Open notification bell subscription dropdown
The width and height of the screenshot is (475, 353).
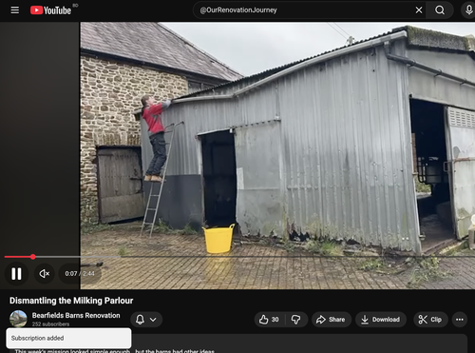pos(146,320)
